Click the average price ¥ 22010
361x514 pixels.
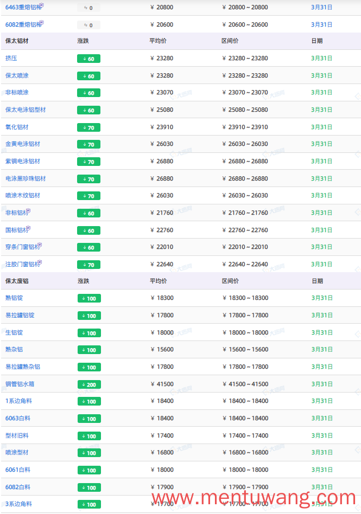click(162, 247)
